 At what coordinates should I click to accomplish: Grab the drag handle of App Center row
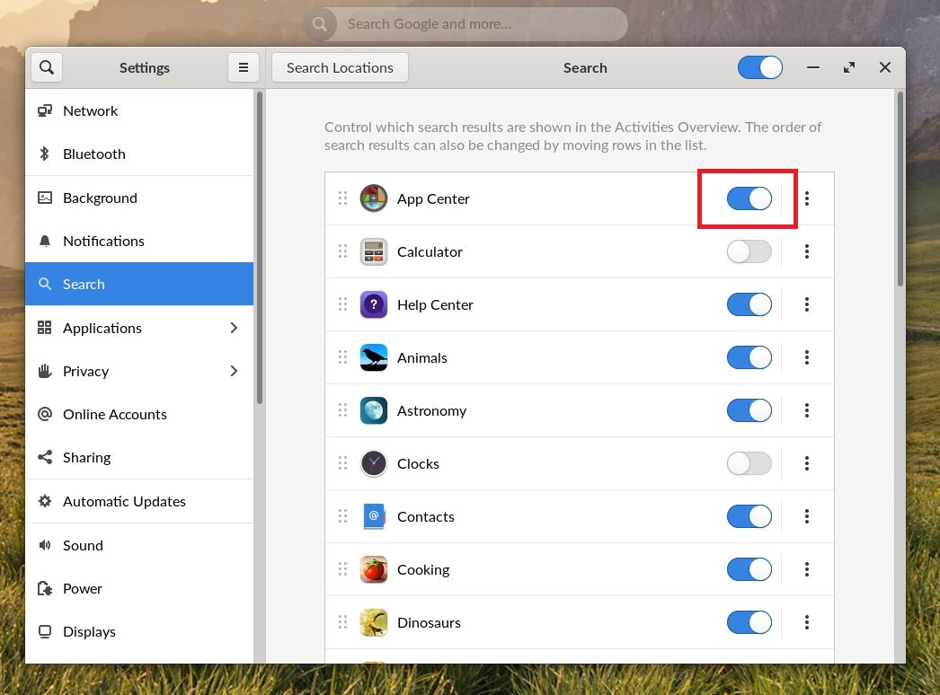(x=343, y=198)
